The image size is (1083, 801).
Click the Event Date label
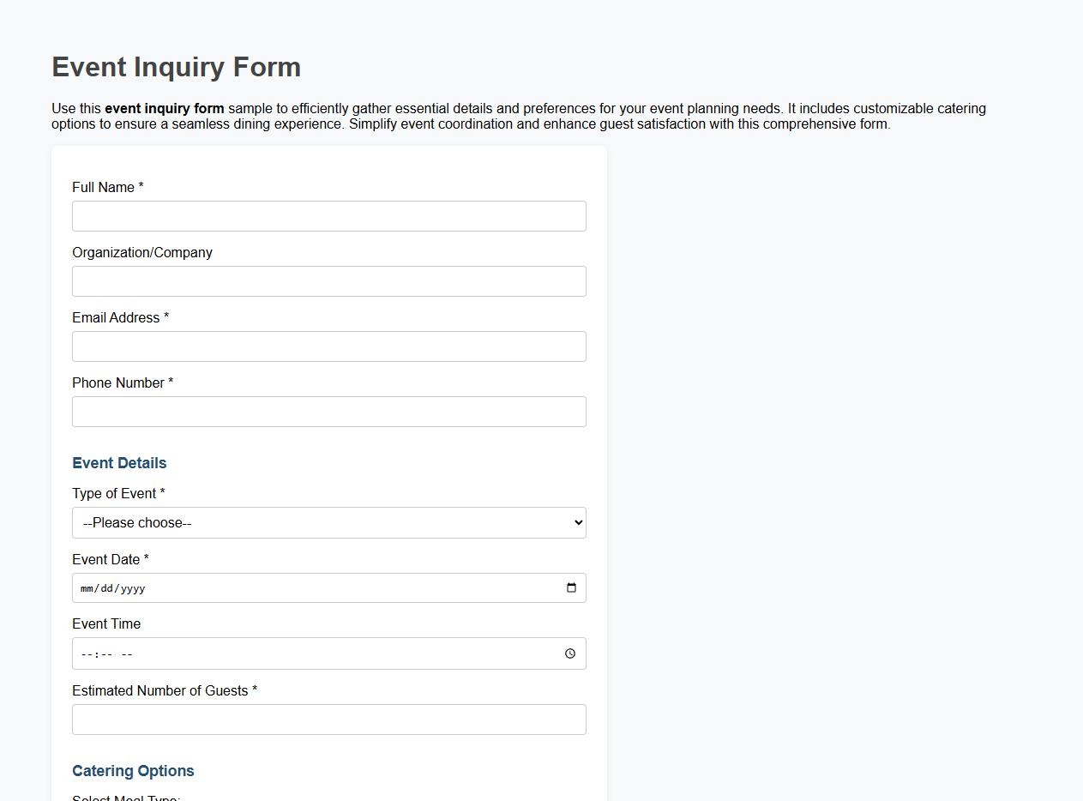click(x=110, y=558)
